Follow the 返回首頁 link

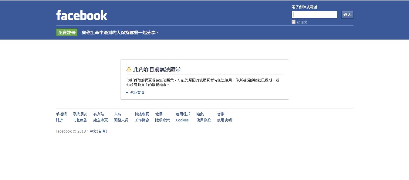click(137, 92)
